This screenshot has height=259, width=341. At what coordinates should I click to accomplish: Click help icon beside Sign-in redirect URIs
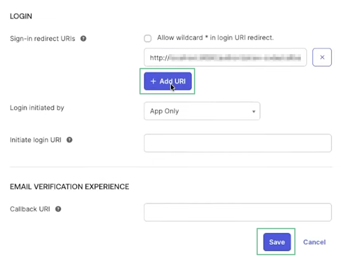coord(83,39)
